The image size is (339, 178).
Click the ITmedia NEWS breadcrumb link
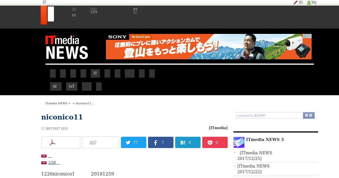pyautogui.click(x=56, y=103)
